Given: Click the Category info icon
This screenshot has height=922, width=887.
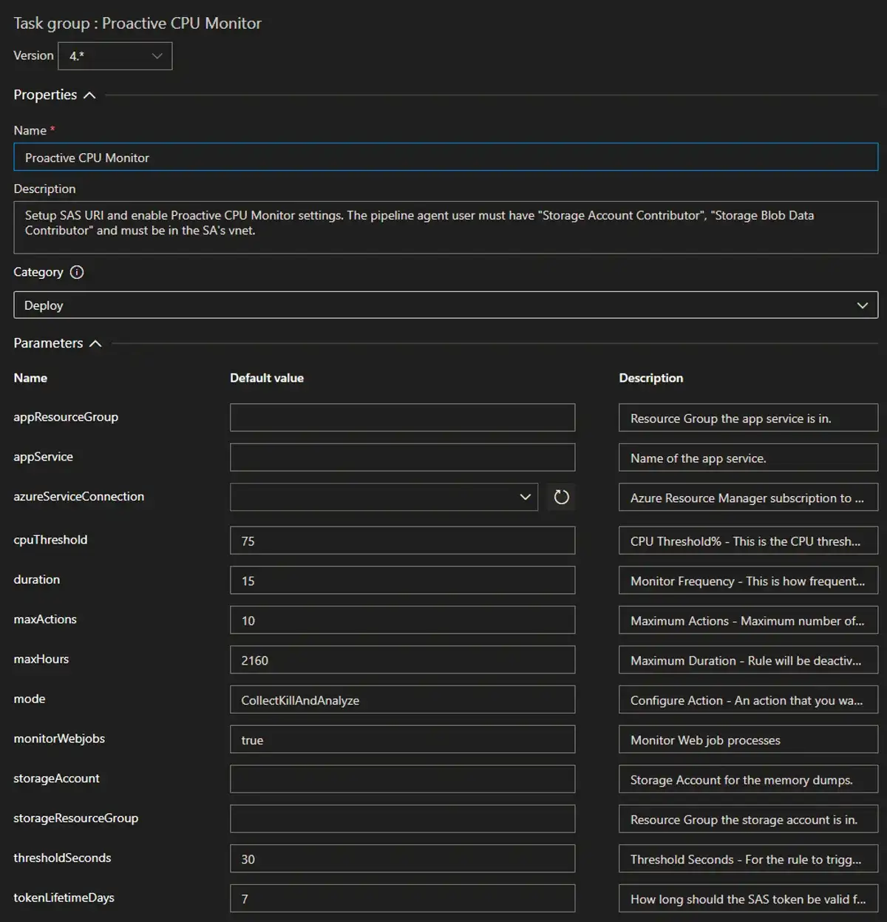Looking at the screenshot, I should click(77, 272).
